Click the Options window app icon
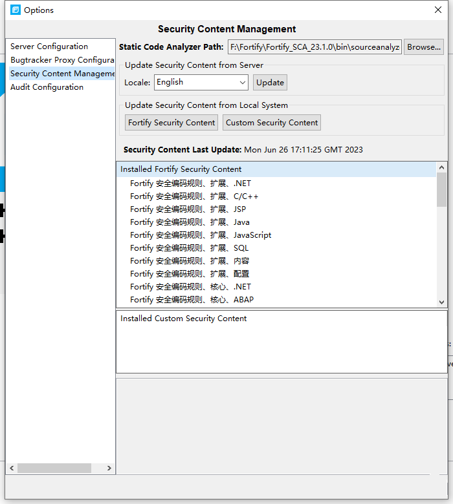 pos(15,10)
